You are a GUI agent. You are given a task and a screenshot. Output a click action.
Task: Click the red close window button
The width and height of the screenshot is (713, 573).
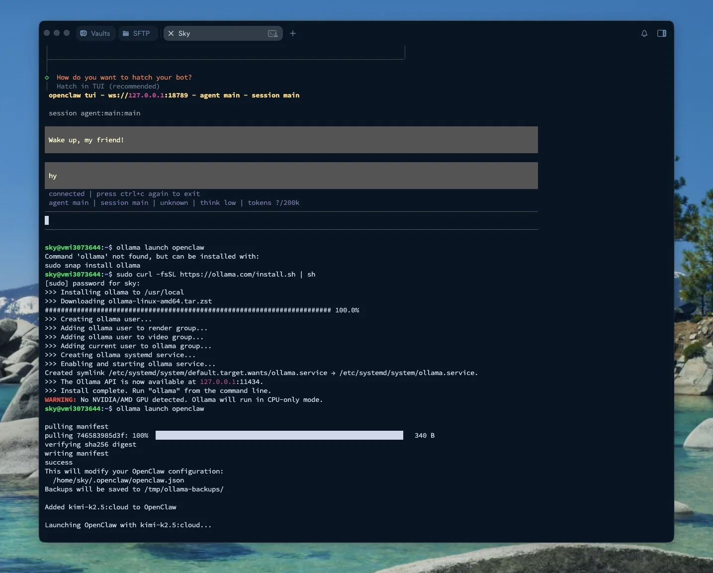click(47, 33)
